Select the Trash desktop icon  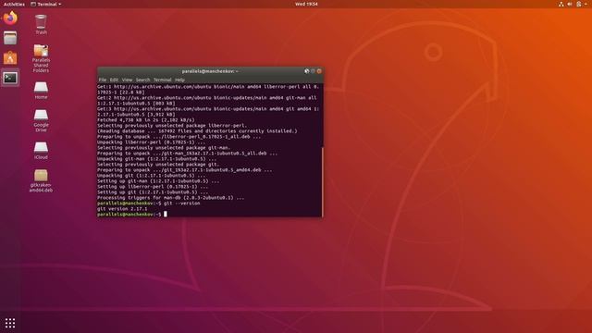coord(41,25)
